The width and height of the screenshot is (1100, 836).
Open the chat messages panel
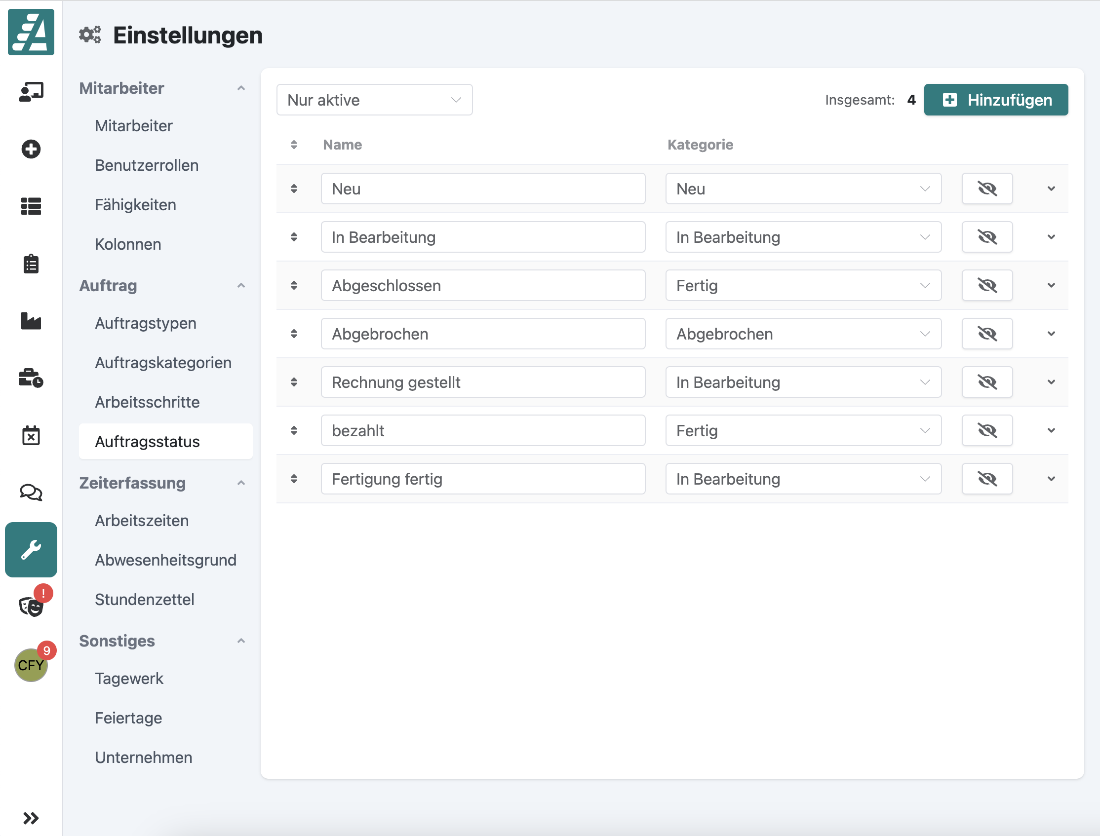(x=31, y=493)
